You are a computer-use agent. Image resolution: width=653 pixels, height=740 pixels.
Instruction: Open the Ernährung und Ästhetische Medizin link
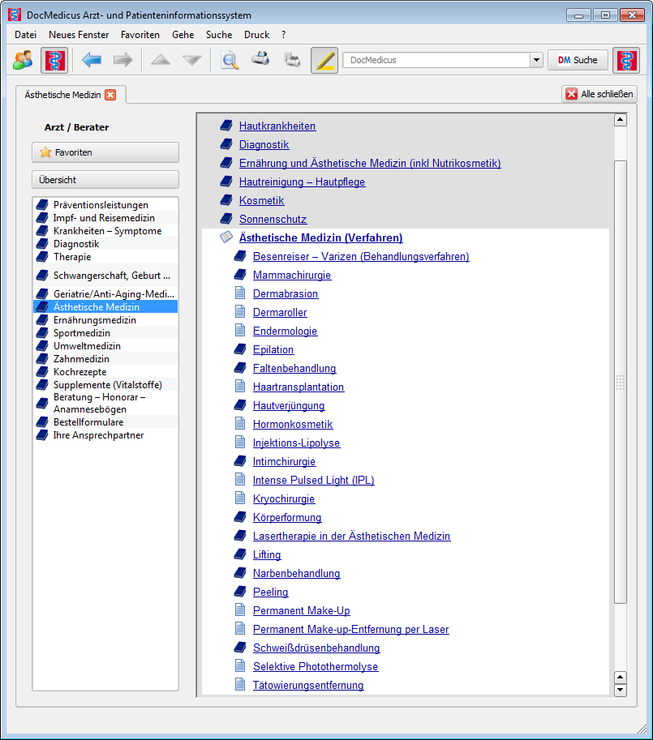[370, 163]
